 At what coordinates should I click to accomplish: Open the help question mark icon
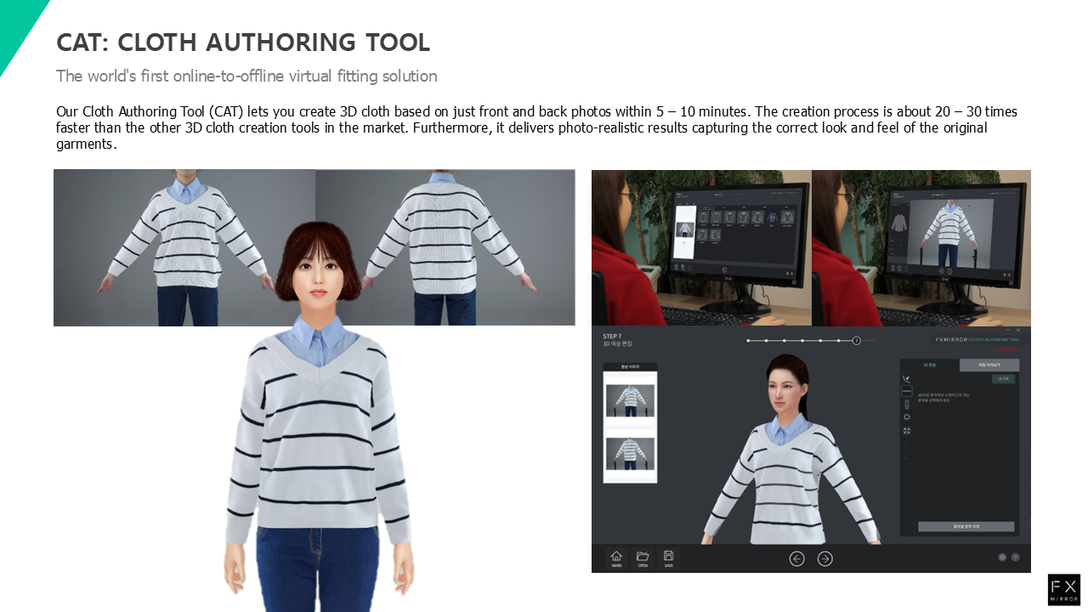(1015, 558)
